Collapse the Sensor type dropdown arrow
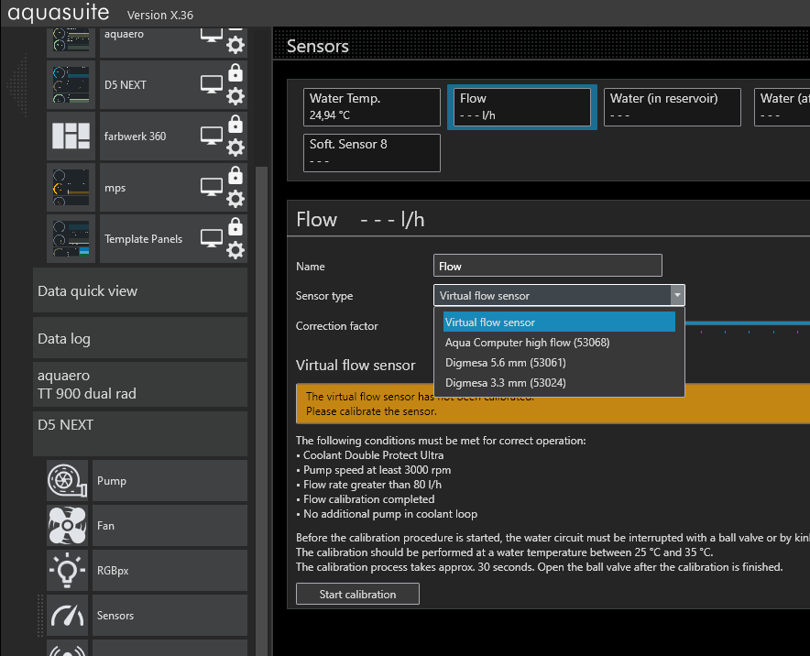This screenshot has height=656, width=810. tap(677, 295)
